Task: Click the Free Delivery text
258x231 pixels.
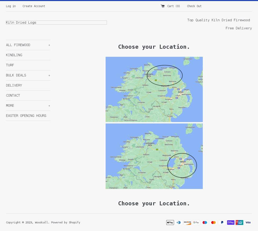Action: click(239, 28)
